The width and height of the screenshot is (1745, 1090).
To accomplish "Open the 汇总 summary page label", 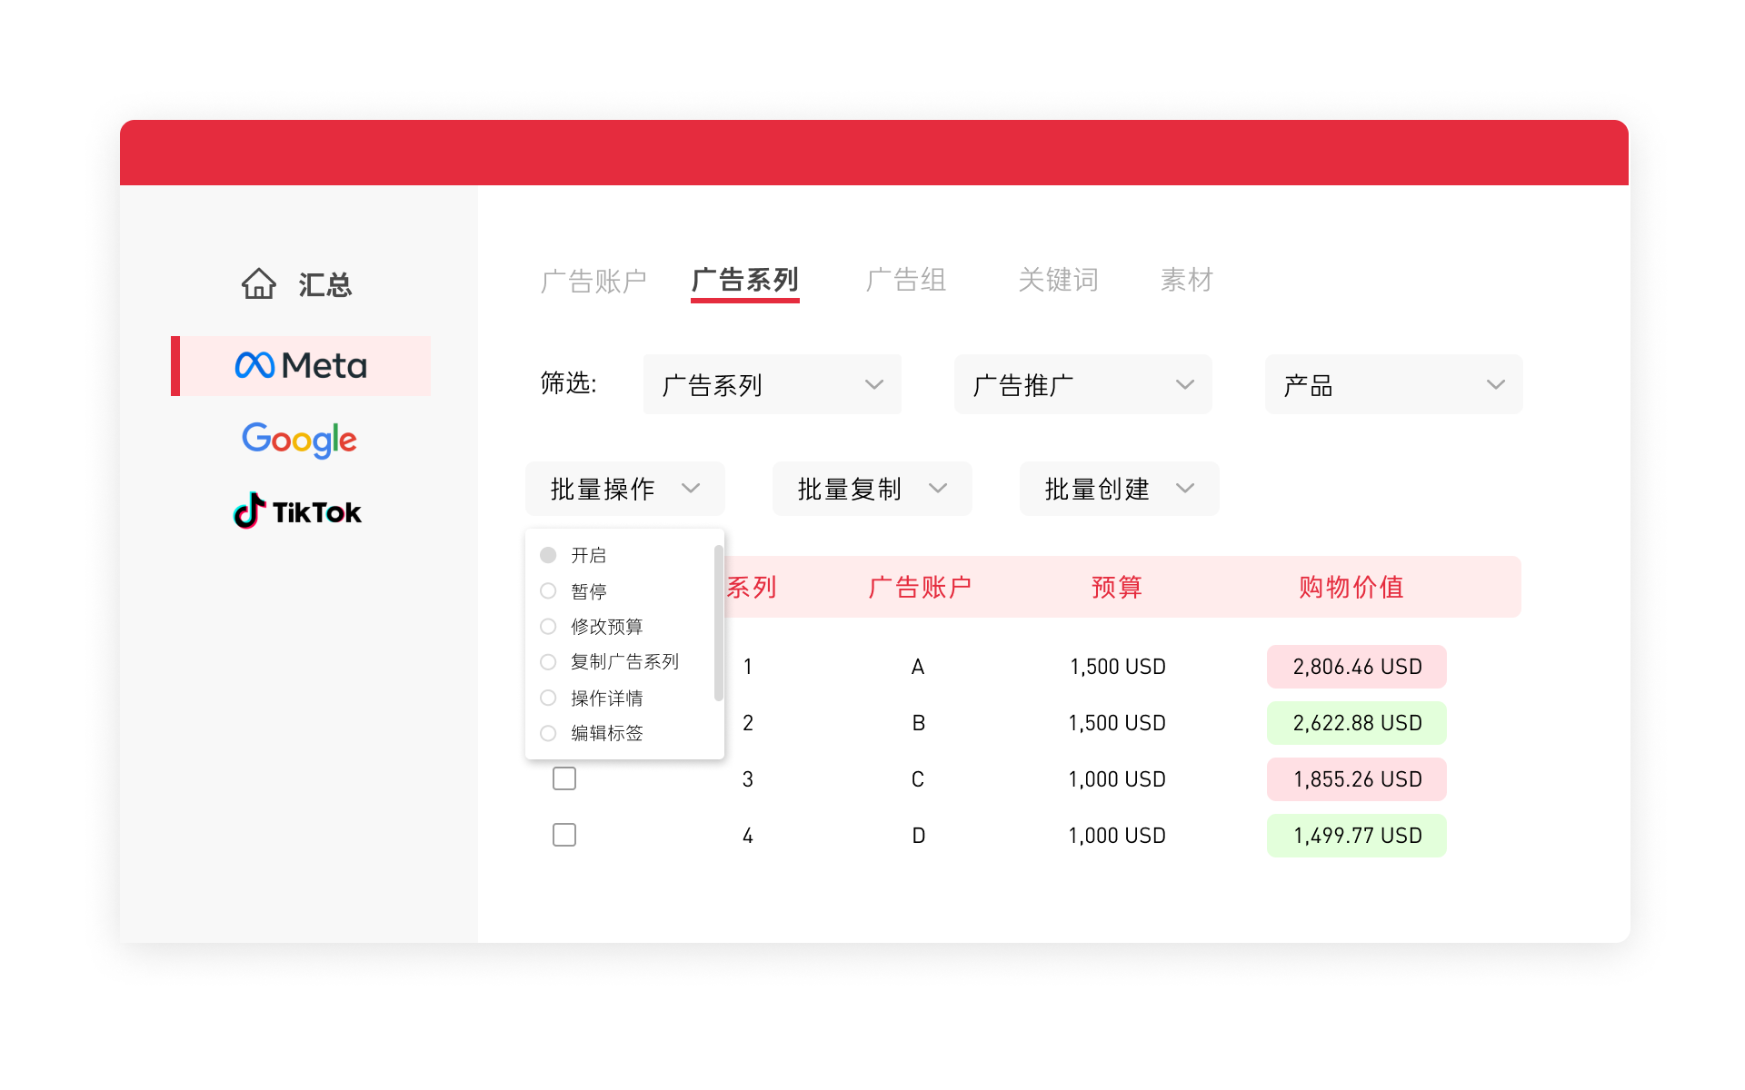I will pos(324,285).
